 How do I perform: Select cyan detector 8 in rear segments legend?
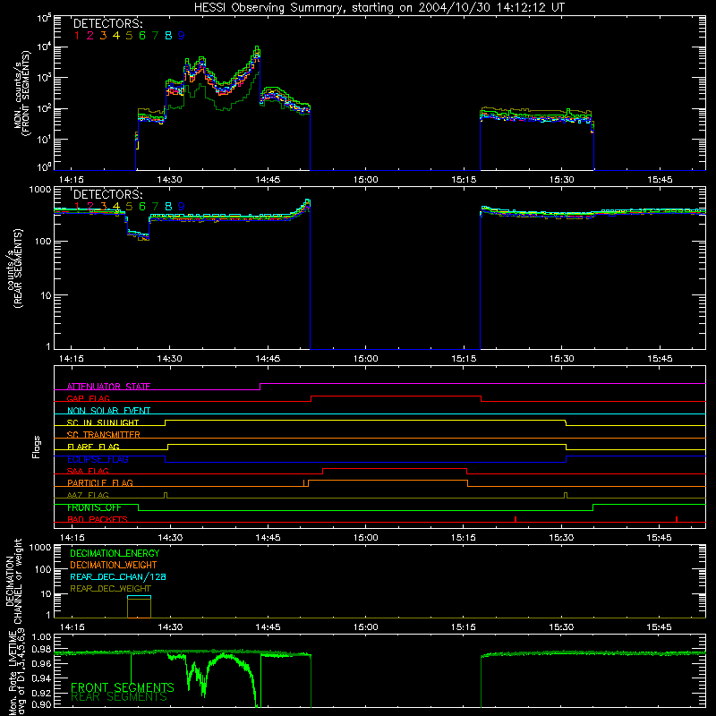(168, 207)
